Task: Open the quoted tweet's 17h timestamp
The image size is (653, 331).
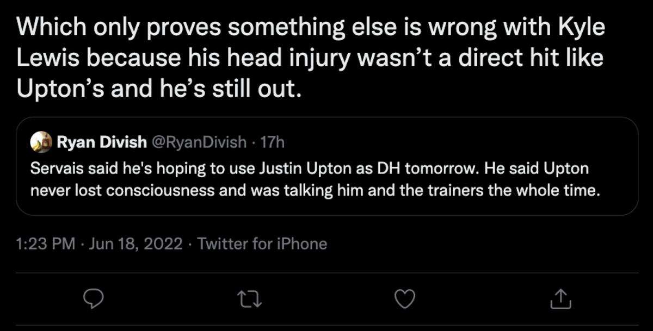Action: (273, 142)
